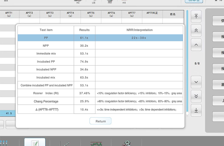This screenshot has height=146, width=224.
Task: Click the 41.5 highlighted table cell
Action: tap(8, 113)
